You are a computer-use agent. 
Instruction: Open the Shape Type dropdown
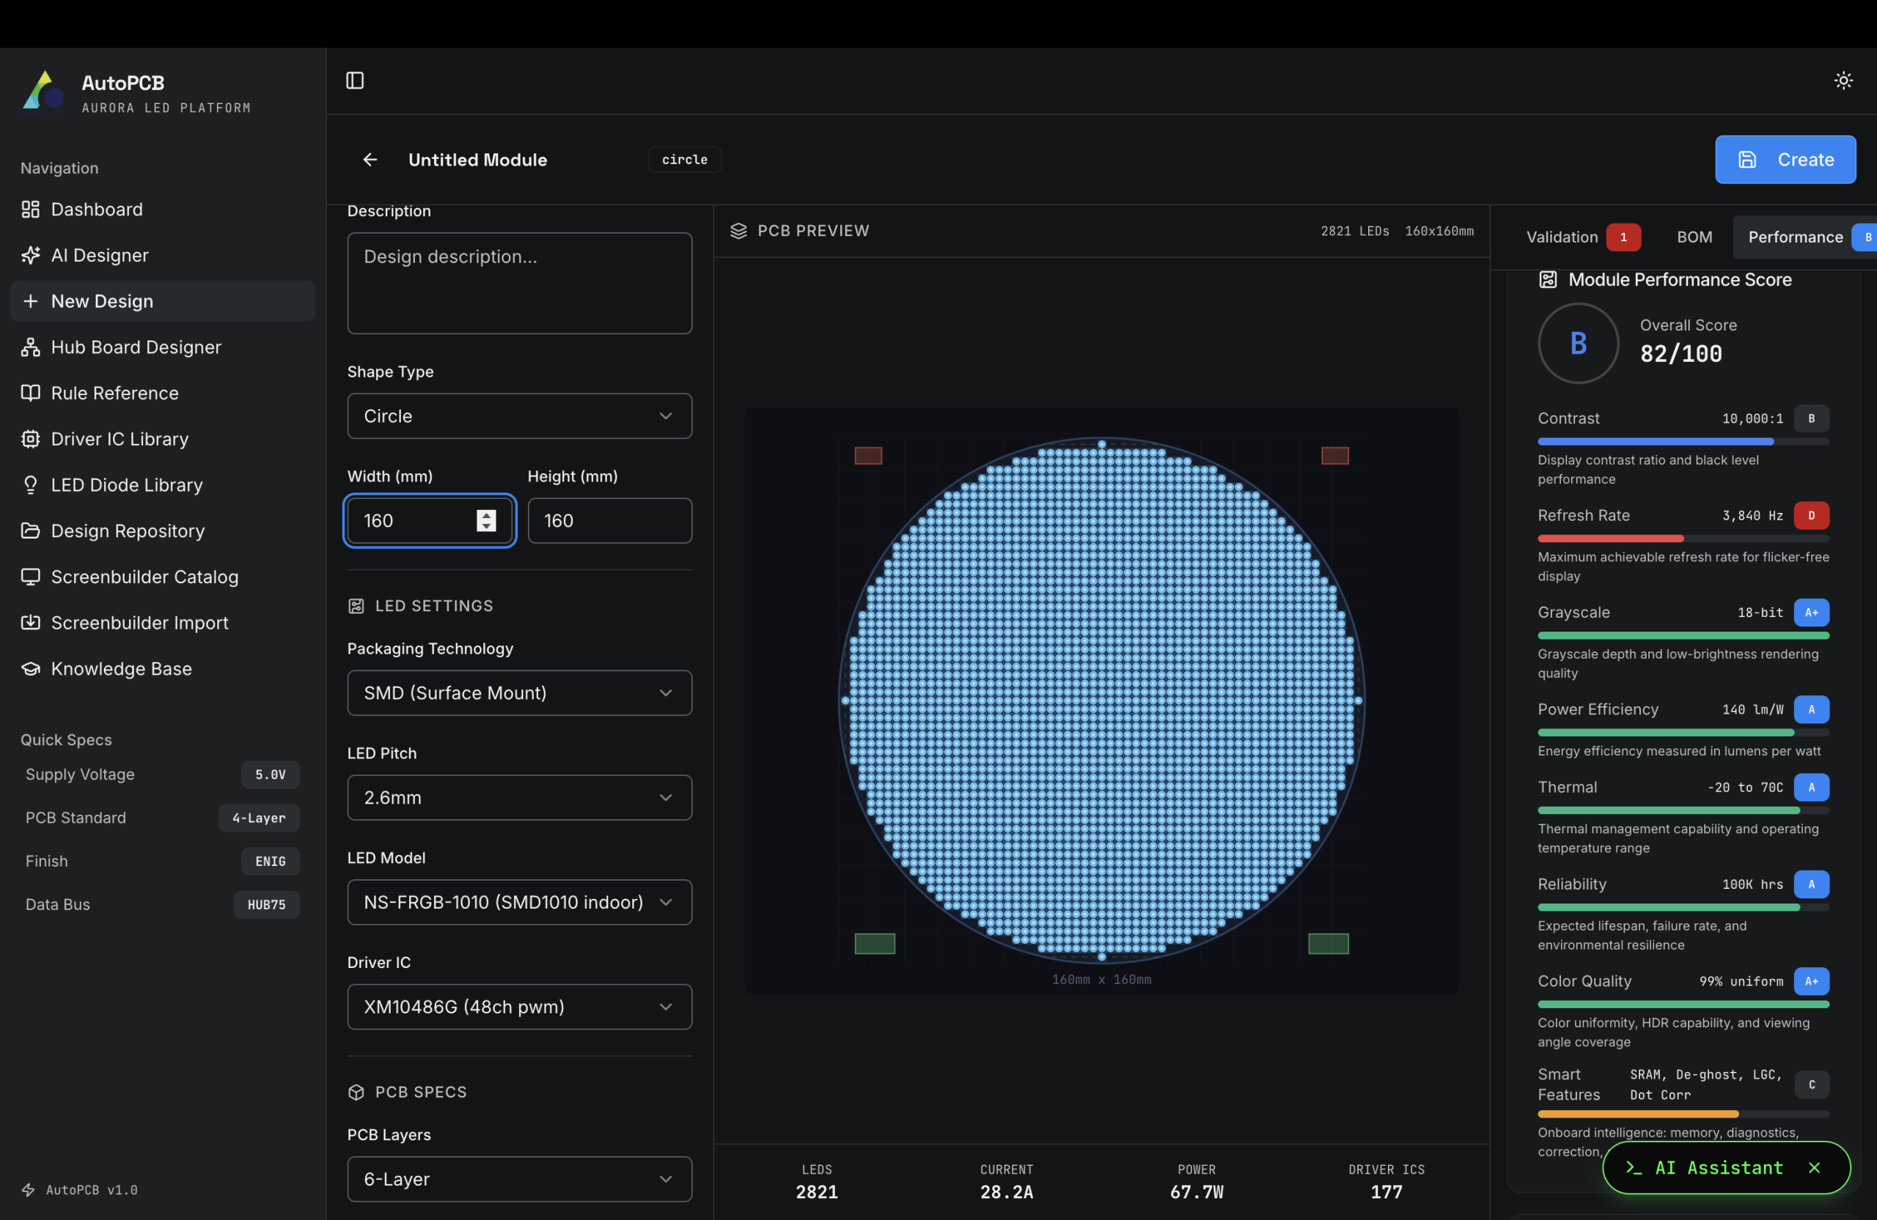tap(519, 416)
